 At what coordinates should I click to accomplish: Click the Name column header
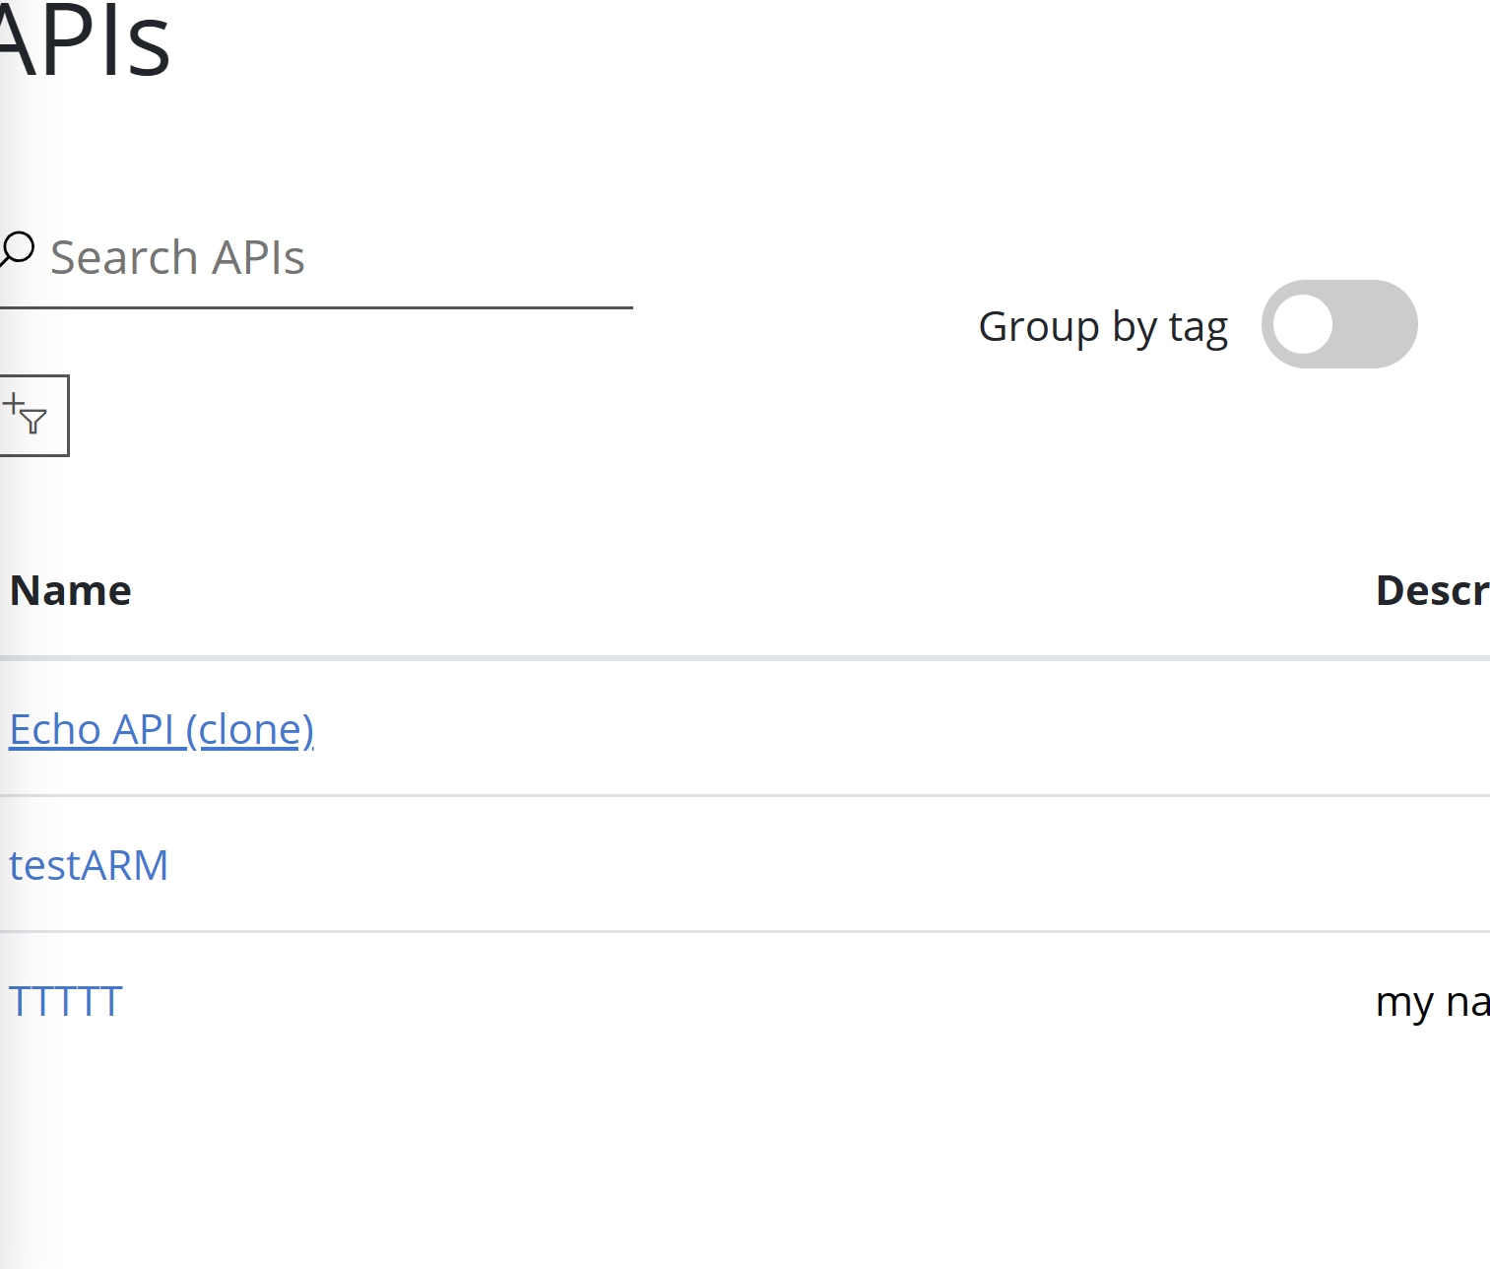tap(71, 590)
